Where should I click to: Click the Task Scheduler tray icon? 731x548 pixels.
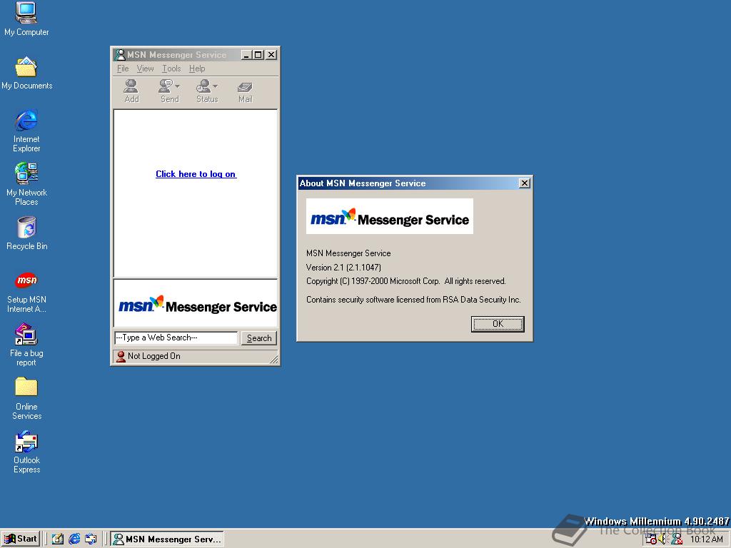click(x=650, y=539)
